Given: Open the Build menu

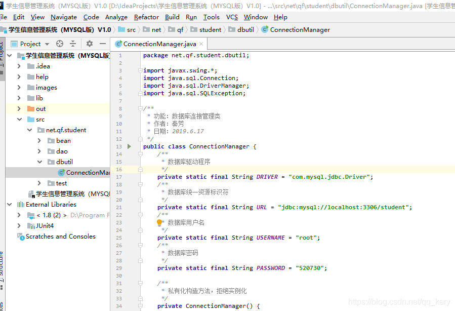Looking at the screenshot, I should pyautogui.click(x=172, y=17).
